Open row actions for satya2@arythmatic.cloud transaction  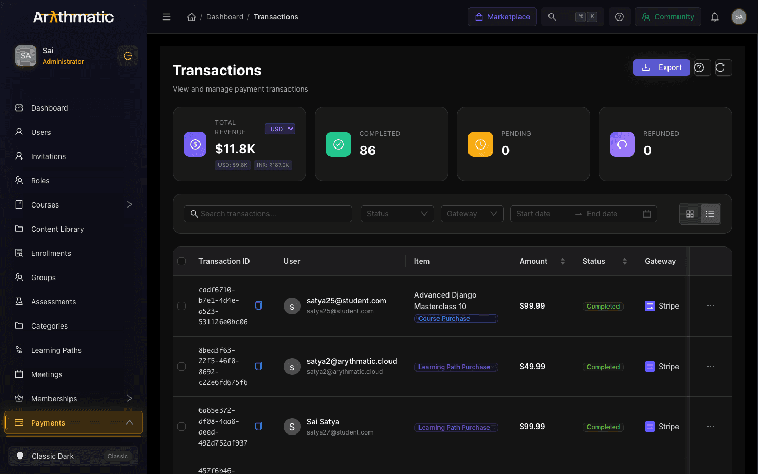pos(711,366)
